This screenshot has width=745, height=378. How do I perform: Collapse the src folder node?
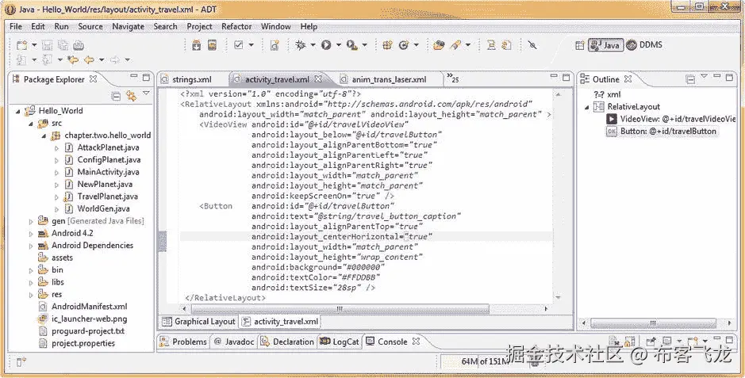click(x=31, y=124)
